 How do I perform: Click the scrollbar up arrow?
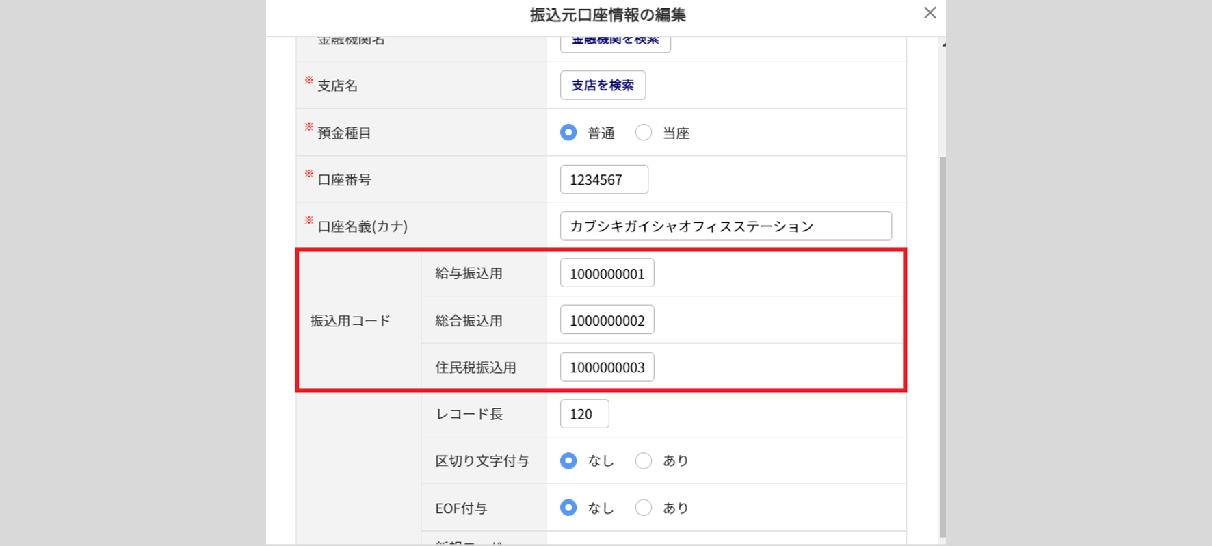943,44
